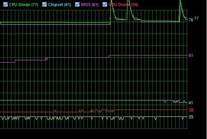Click the red 38 graph value
Screen dimensions: 207x139
(x=191, y=110)
